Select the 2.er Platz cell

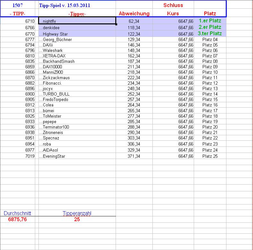[x=210, y=27]
